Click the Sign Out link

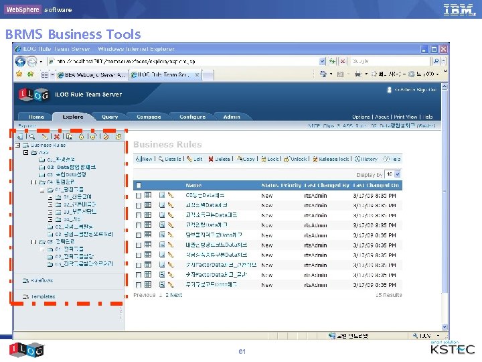[426, 90]
